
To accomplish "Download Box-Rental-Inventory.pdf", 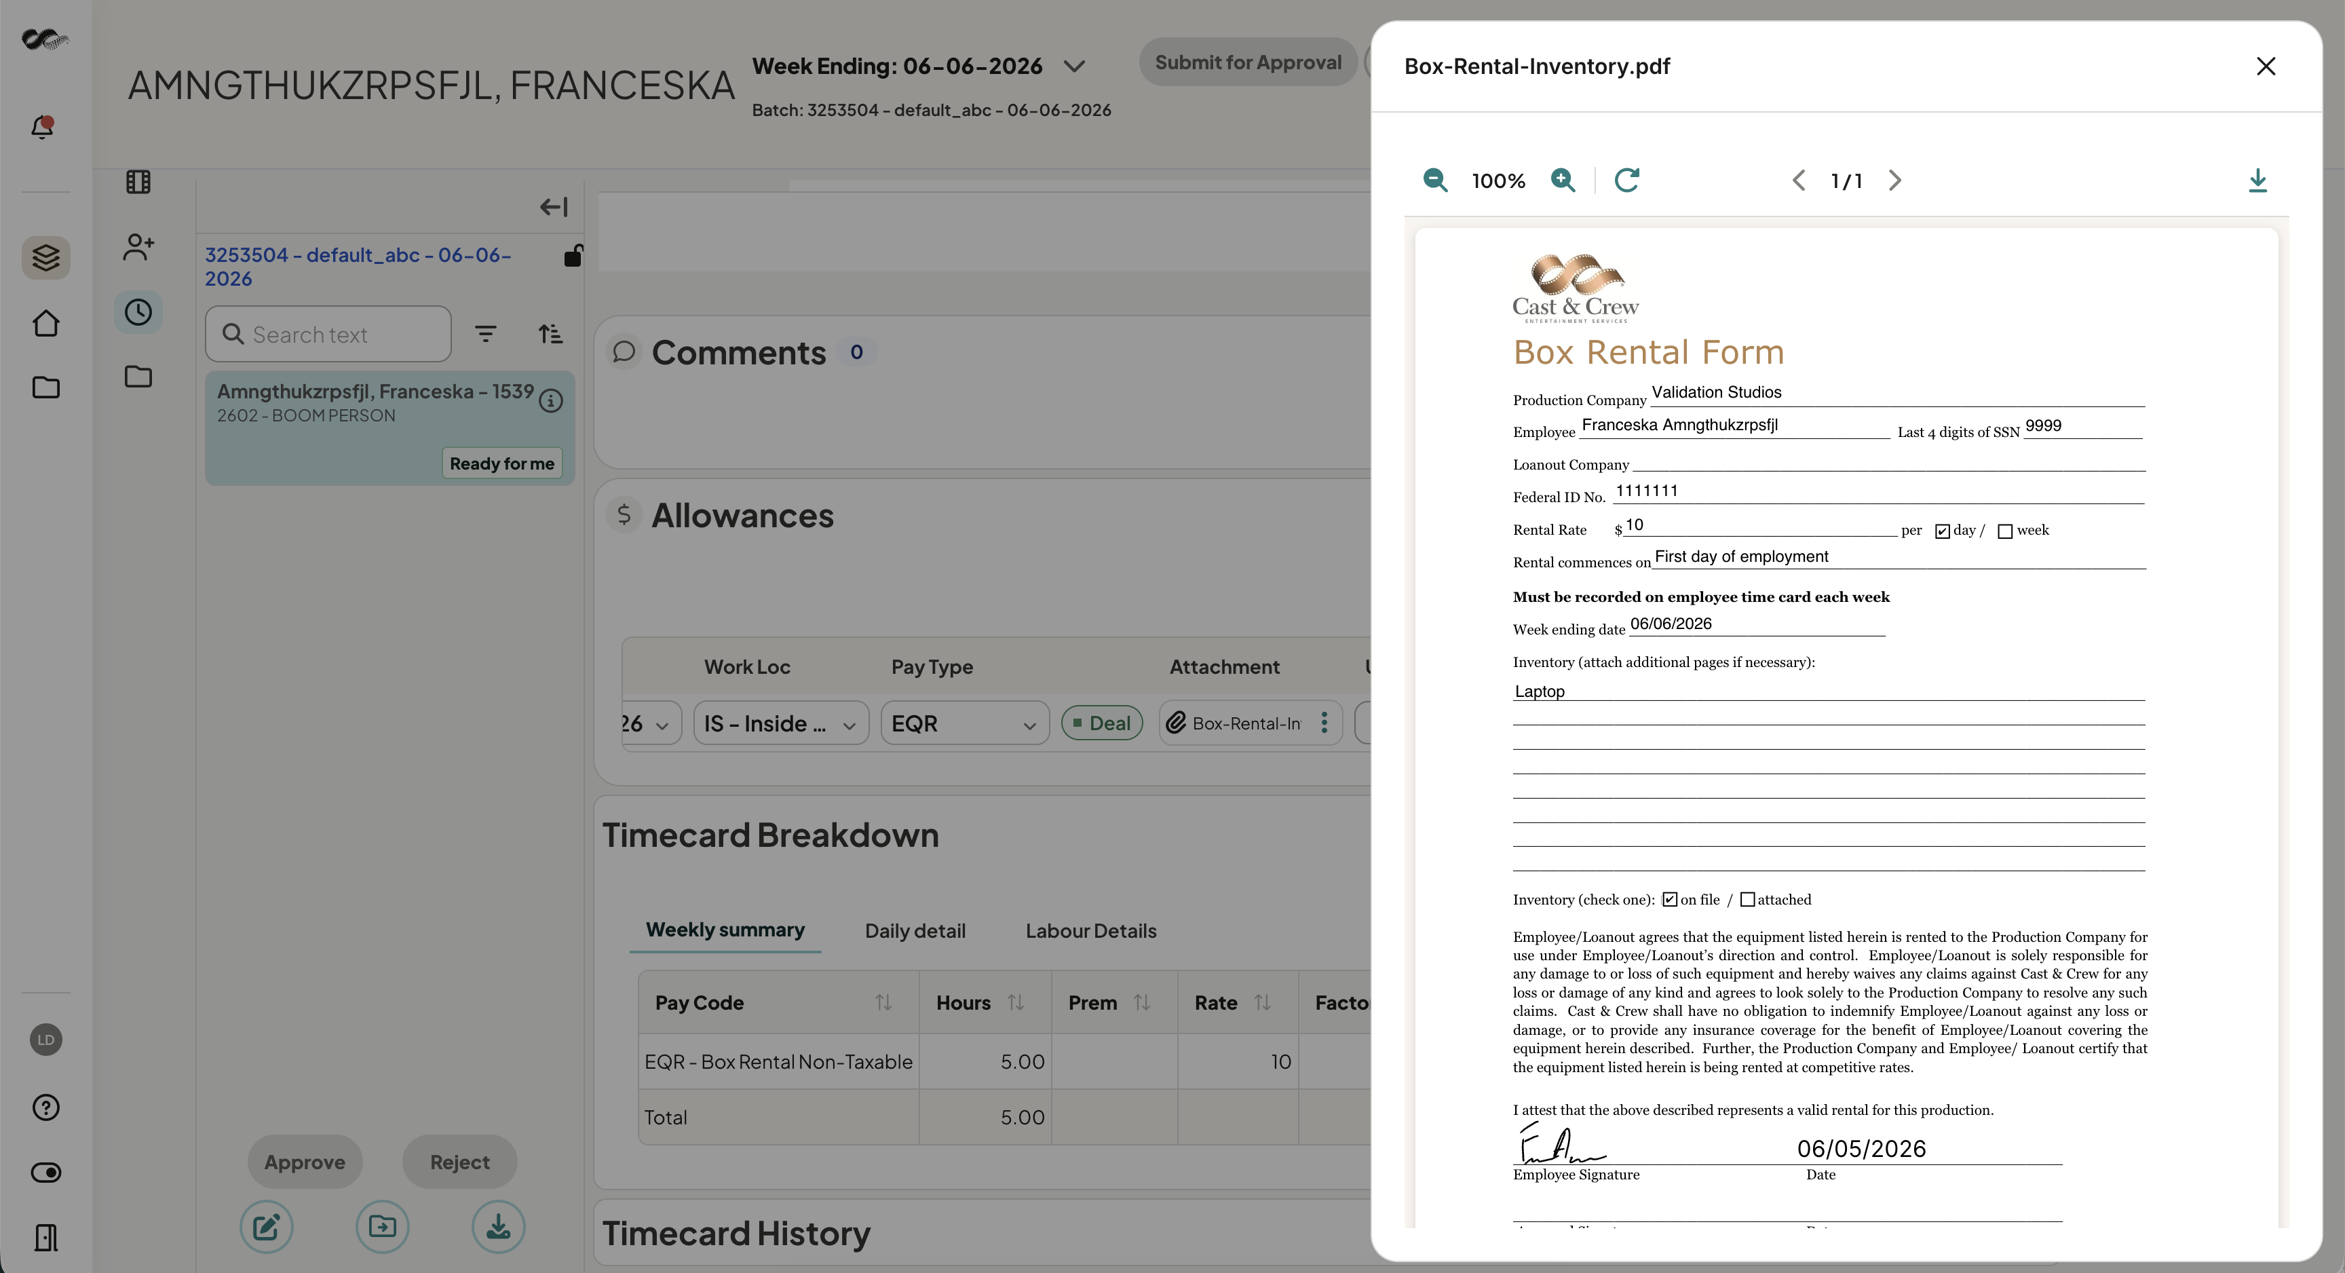I will pyautogui.click(x=2257, y=180).
